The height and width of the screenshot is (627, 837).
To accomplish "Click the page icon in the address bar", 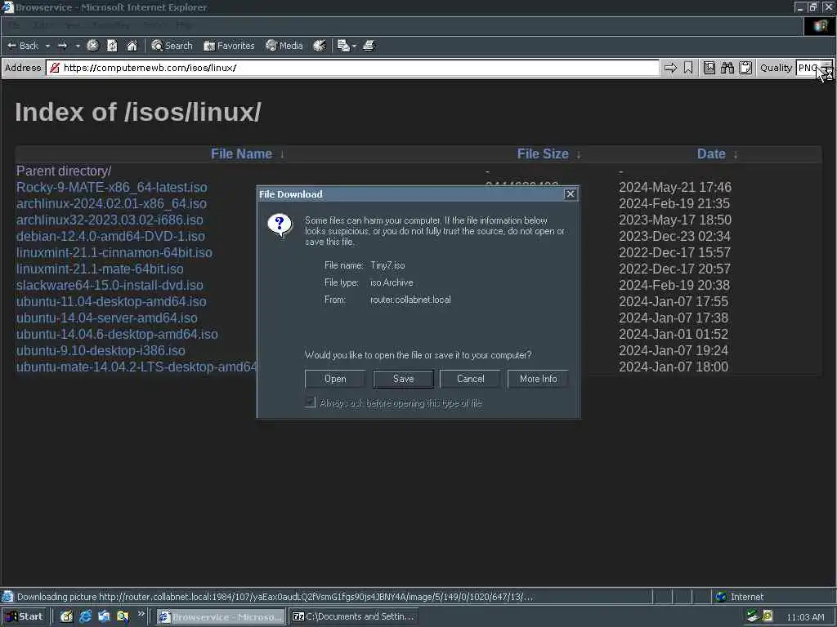I will pyautogui.click(x=54, y=68).
